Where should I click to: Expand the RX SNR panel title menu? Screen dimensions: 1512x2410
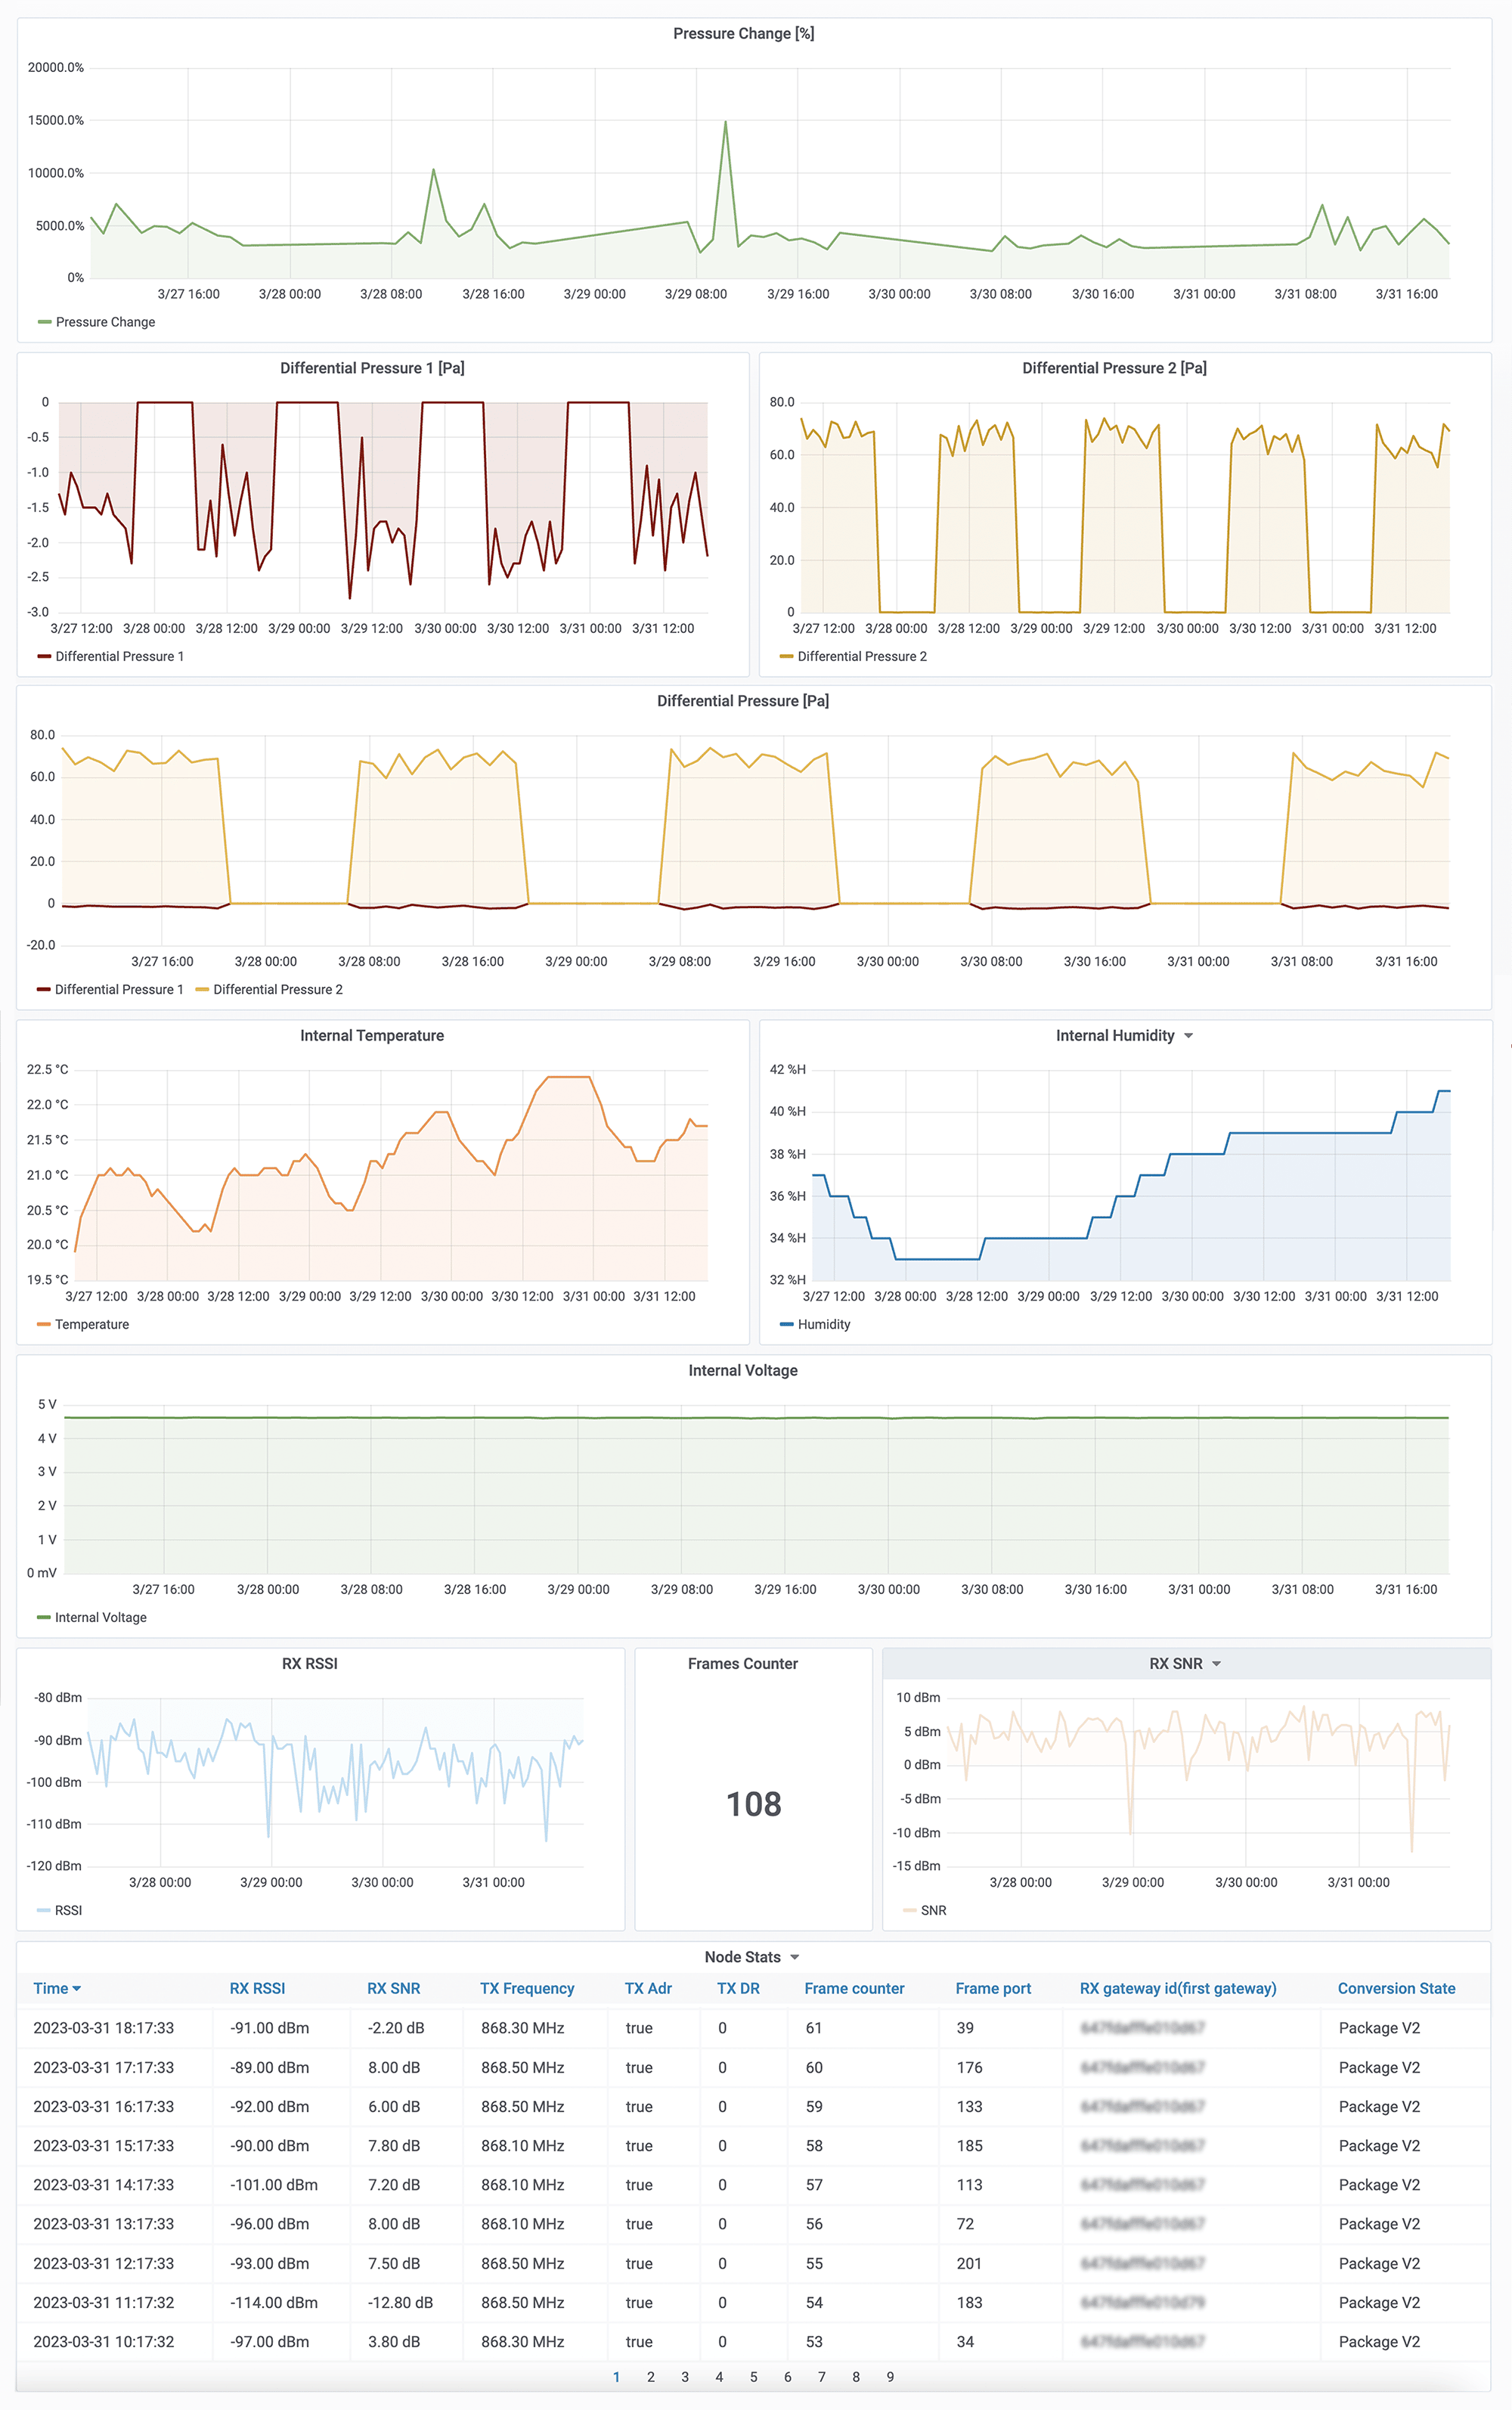[1216, 1664]
